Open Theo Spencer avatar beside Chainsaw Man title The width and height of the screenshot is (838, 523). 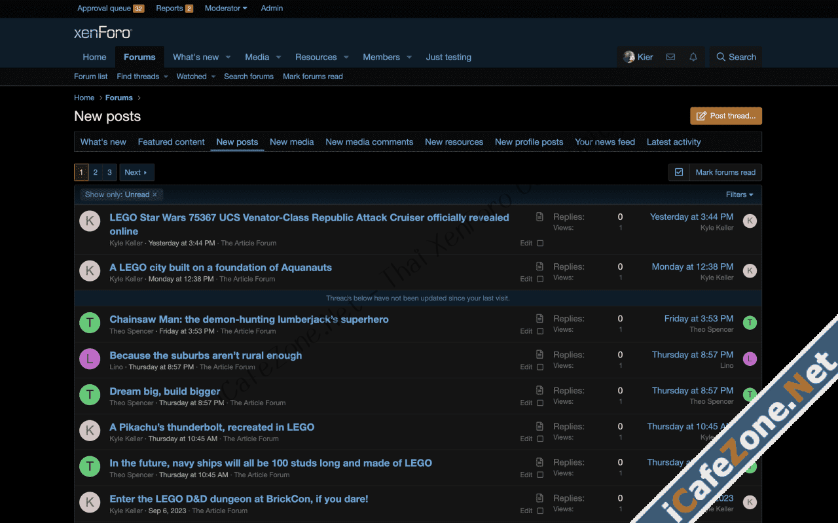click(x=90, y=323)
